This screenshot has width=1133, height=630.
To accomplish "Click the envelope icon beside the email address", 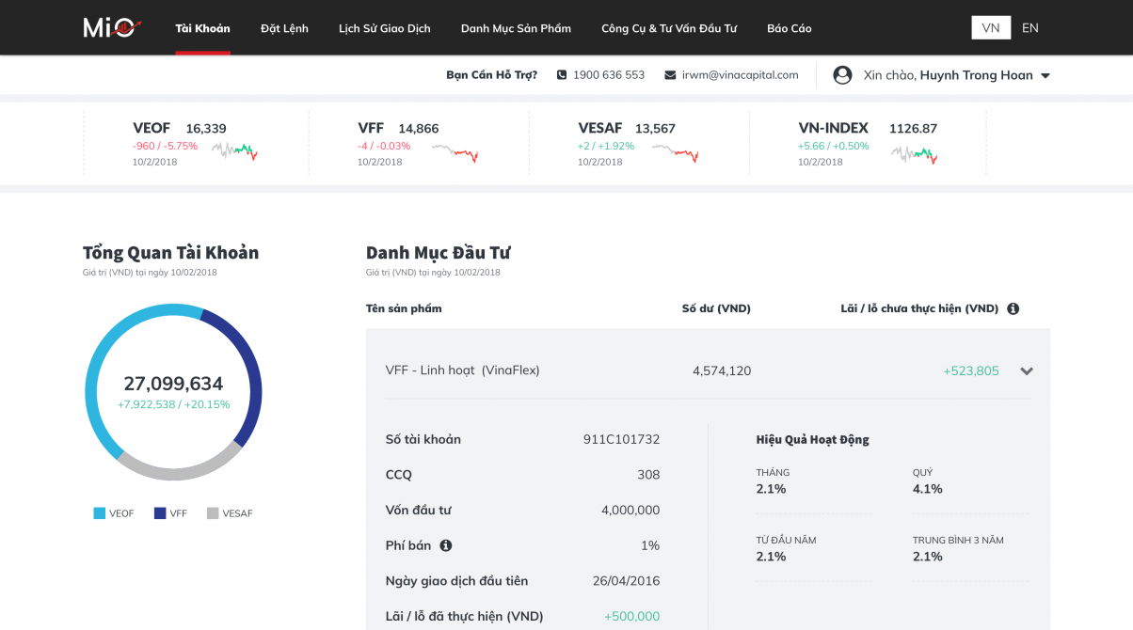I will point(670,75).
